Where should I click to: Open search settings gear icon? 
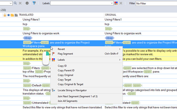click(x=27, y=3)
